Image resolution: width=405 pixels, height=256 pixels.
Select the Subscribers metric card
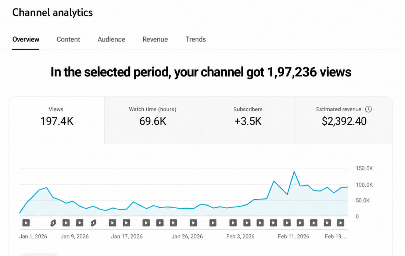coord(248,120)
